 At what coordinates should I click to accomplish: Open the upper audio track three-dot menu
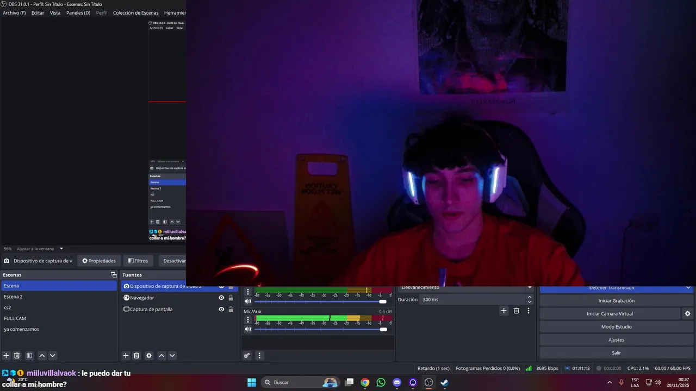[248, 292]
